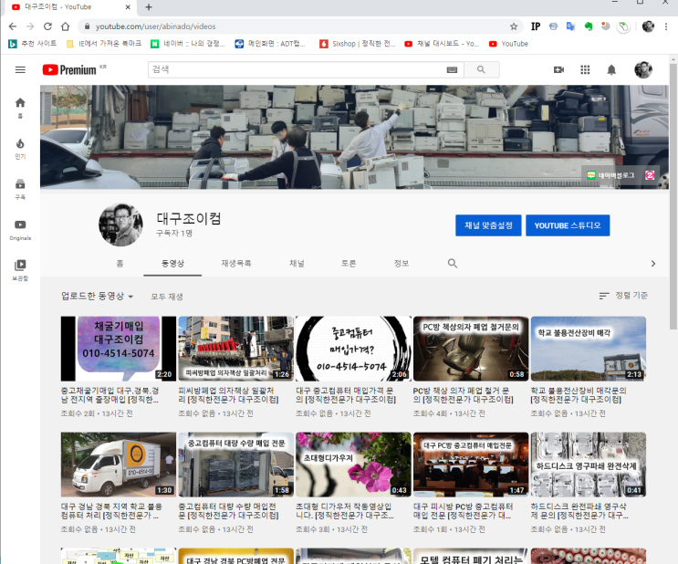The width and height of the screenshot is (678, 564).
Task: Click the YOUTUBE 스튜디오 button
Action: [x=568, y=225]
